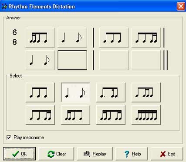
Task: Select the two sixteenths plus two eighths pattern
Action: (x=75, y=115)
